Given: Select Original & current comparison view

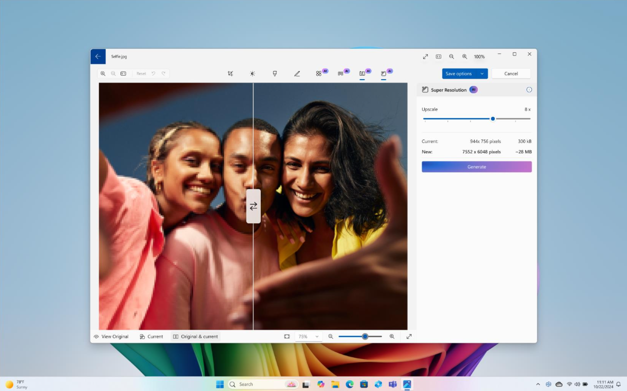Looking at the screenshot, I should (x=195, y=337).
